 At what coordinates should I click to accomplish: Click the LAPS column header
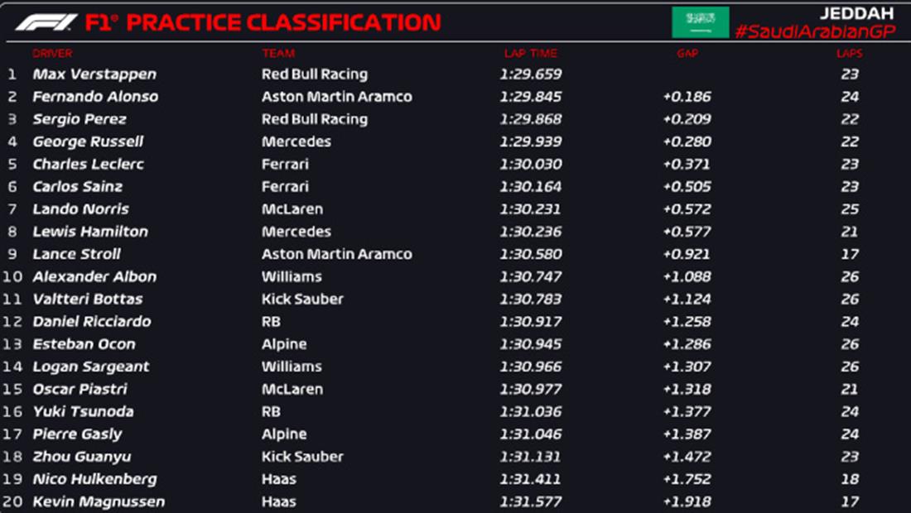pyautogui.click(x=849, y=54)
